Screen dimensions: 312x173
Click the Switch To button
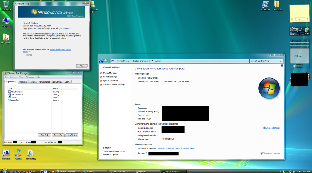[58, 135]
